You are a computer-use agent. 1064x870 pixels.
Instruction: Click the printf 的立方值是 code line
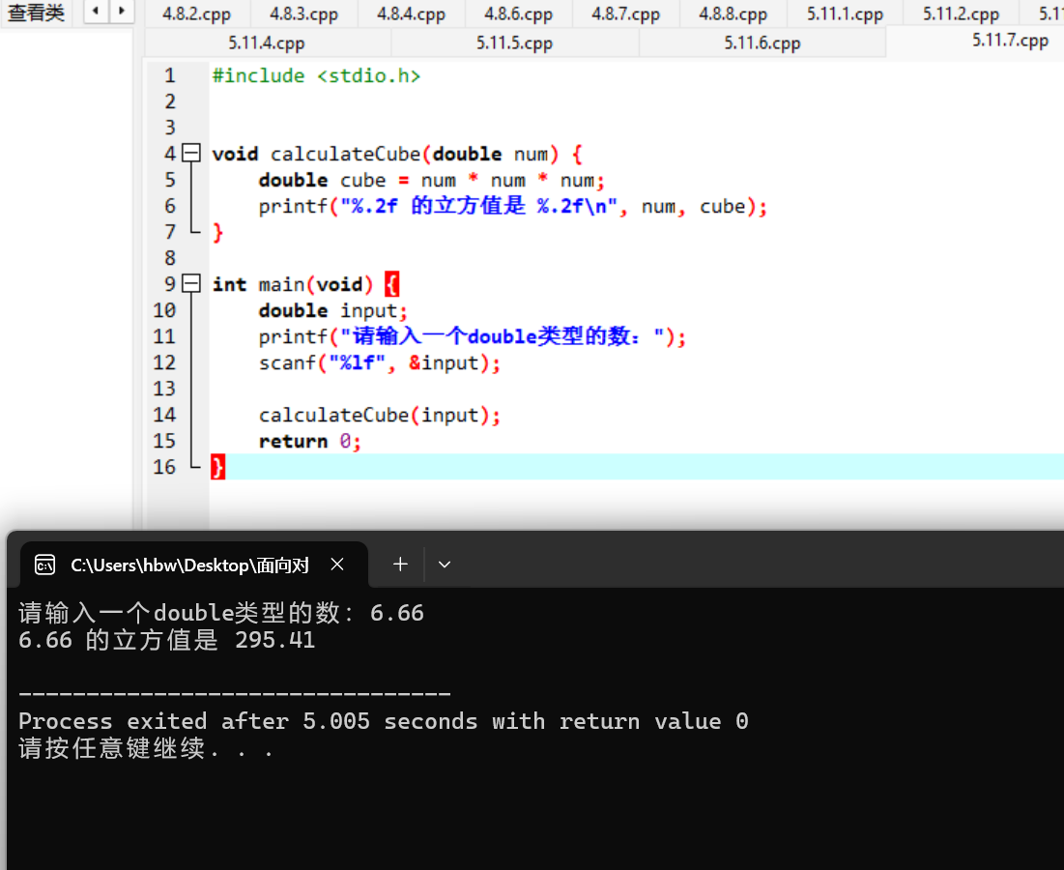pyautogui.click(x=513, y=206)
